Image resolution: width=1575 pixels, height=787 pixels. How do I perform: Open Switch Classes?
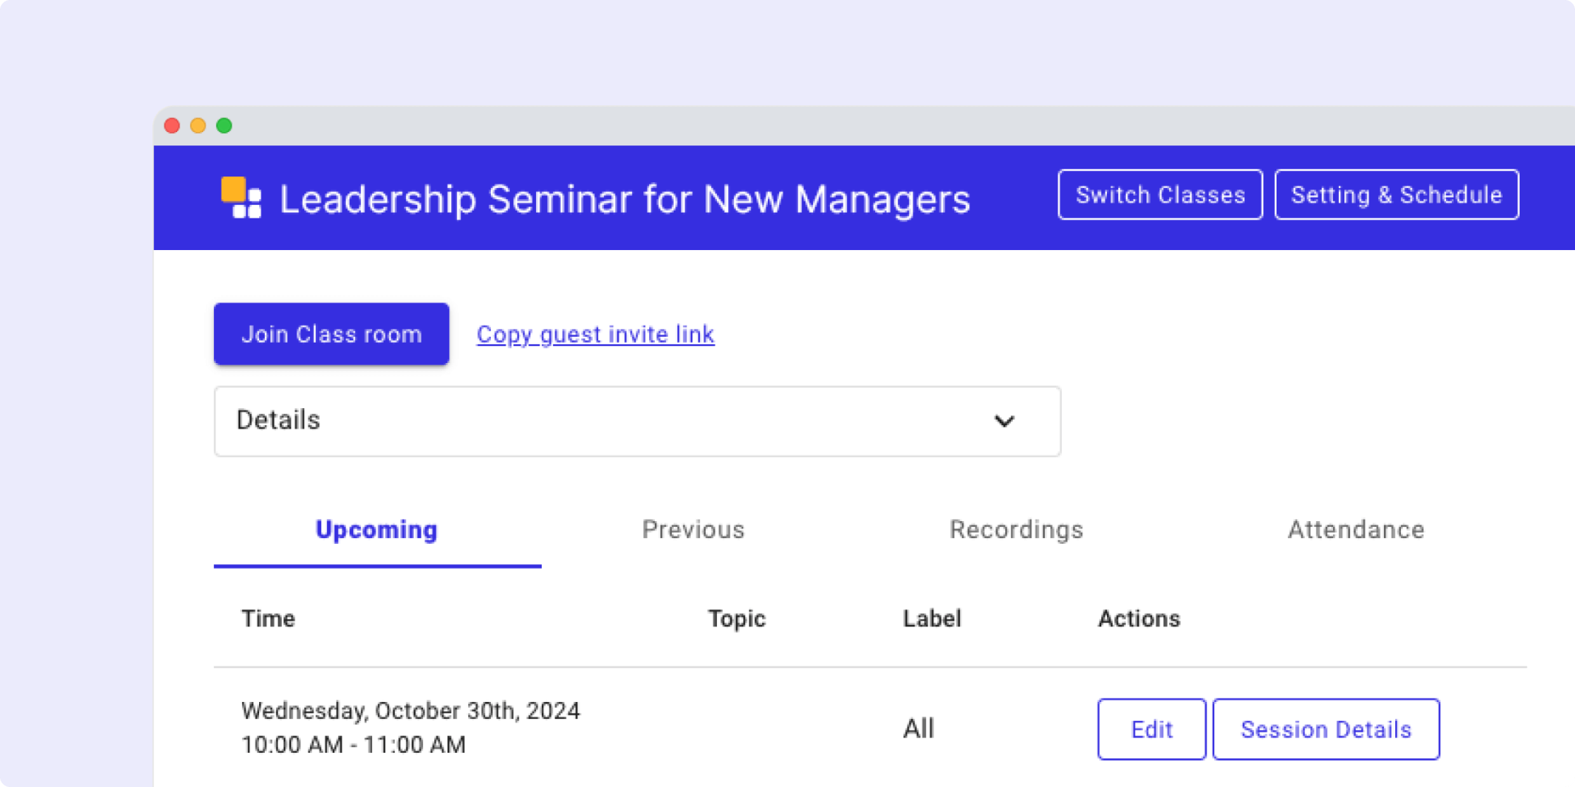tap(1160, 194)
